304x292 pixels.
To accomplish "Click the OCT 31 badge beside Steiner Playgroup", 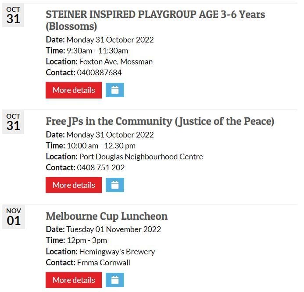I will (x=13, y=16).
